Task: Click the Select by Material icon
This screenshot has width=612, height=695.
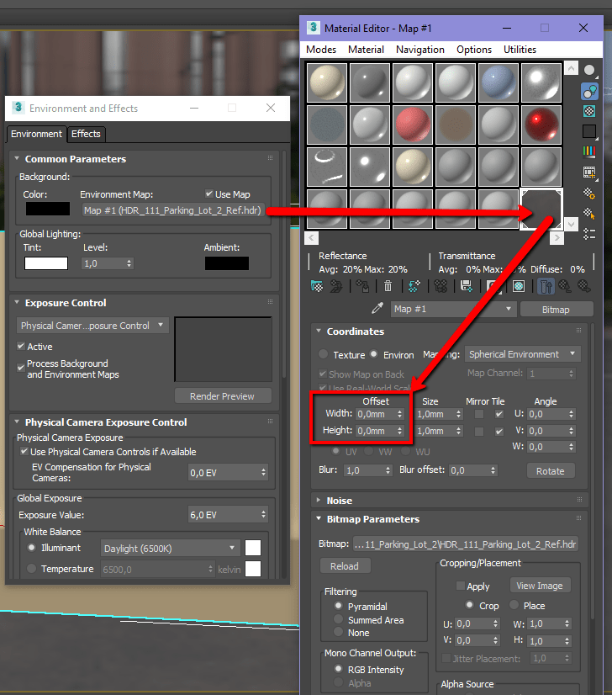Action: (589, 214)
